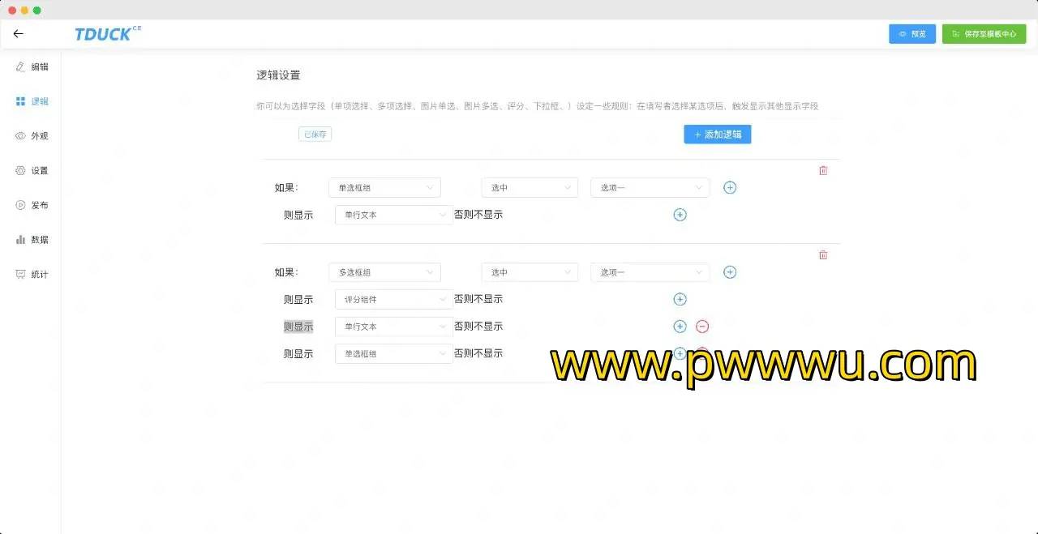
Task: Open the last 单选框组 display field dropdown
Action: click(393, 354)
